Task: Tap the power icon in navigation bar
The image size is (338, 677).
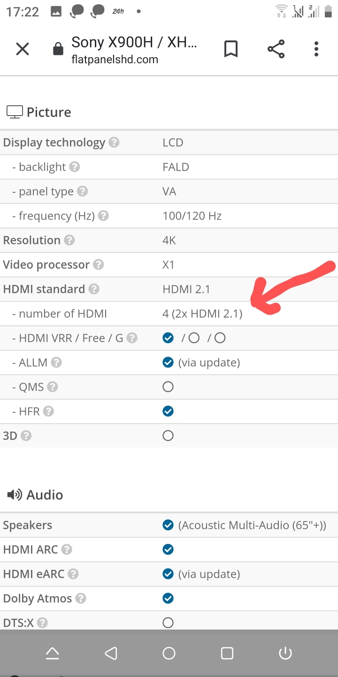Action: [x=285, y=653]
